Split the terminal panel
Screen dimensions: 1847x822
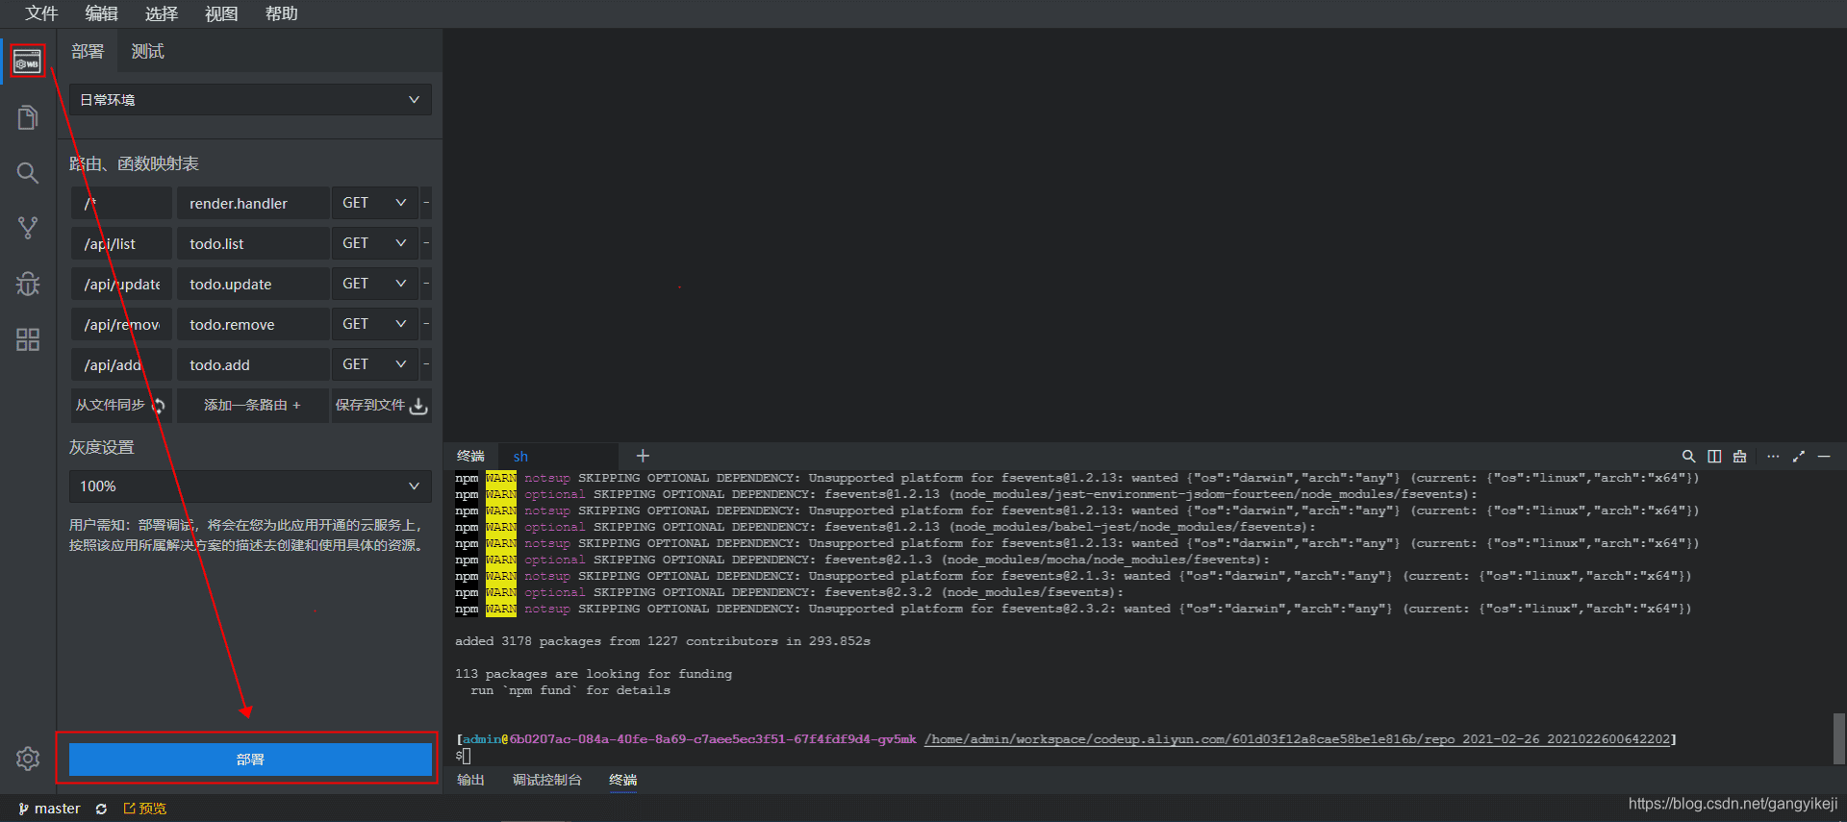[x=1714, y=457]
